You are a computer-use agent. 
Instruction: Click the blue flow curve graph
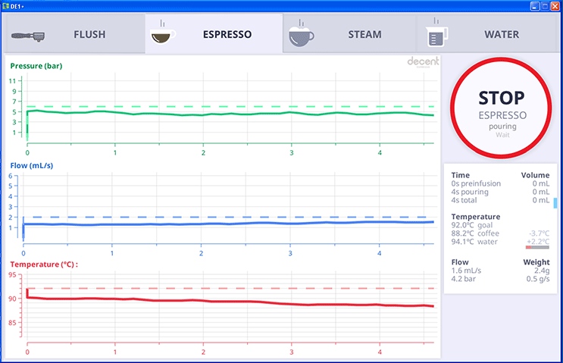pyautogui.click(x=228, y=224)
